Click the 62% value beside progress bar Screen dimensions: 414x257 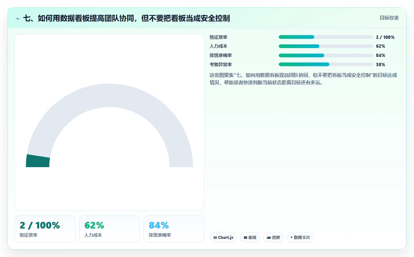[380, 46]
